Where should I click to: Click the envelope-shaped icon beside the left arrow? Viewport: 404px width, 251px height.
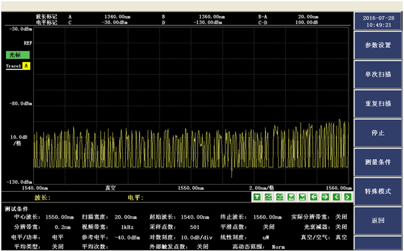[302, 197]
